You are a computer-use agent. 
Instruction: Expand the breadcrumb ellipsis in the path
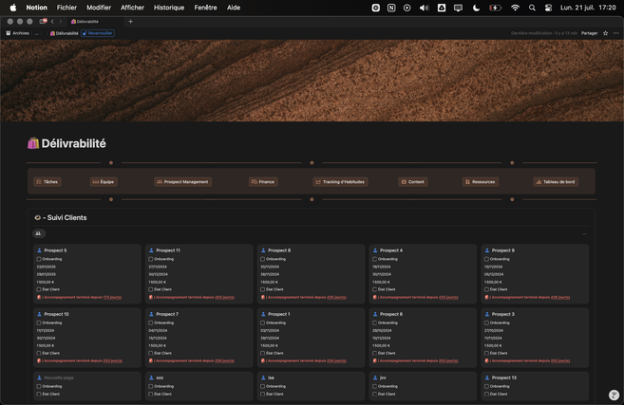click(37, 33)
